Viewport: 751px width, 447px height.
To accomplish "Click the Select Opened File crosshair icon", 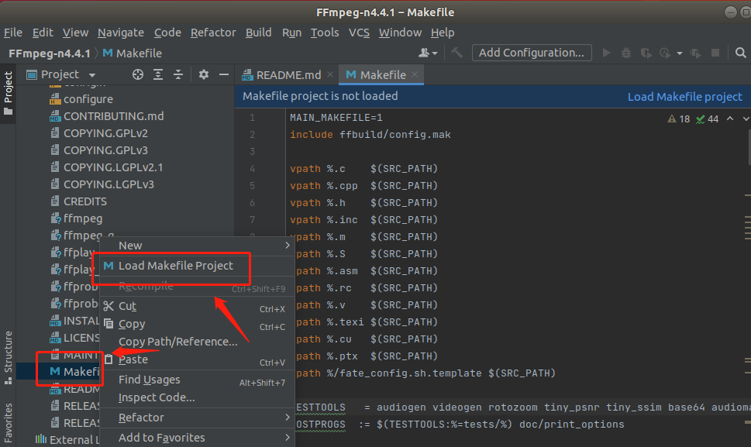I will pyautogui.click(x=137, y=74).
